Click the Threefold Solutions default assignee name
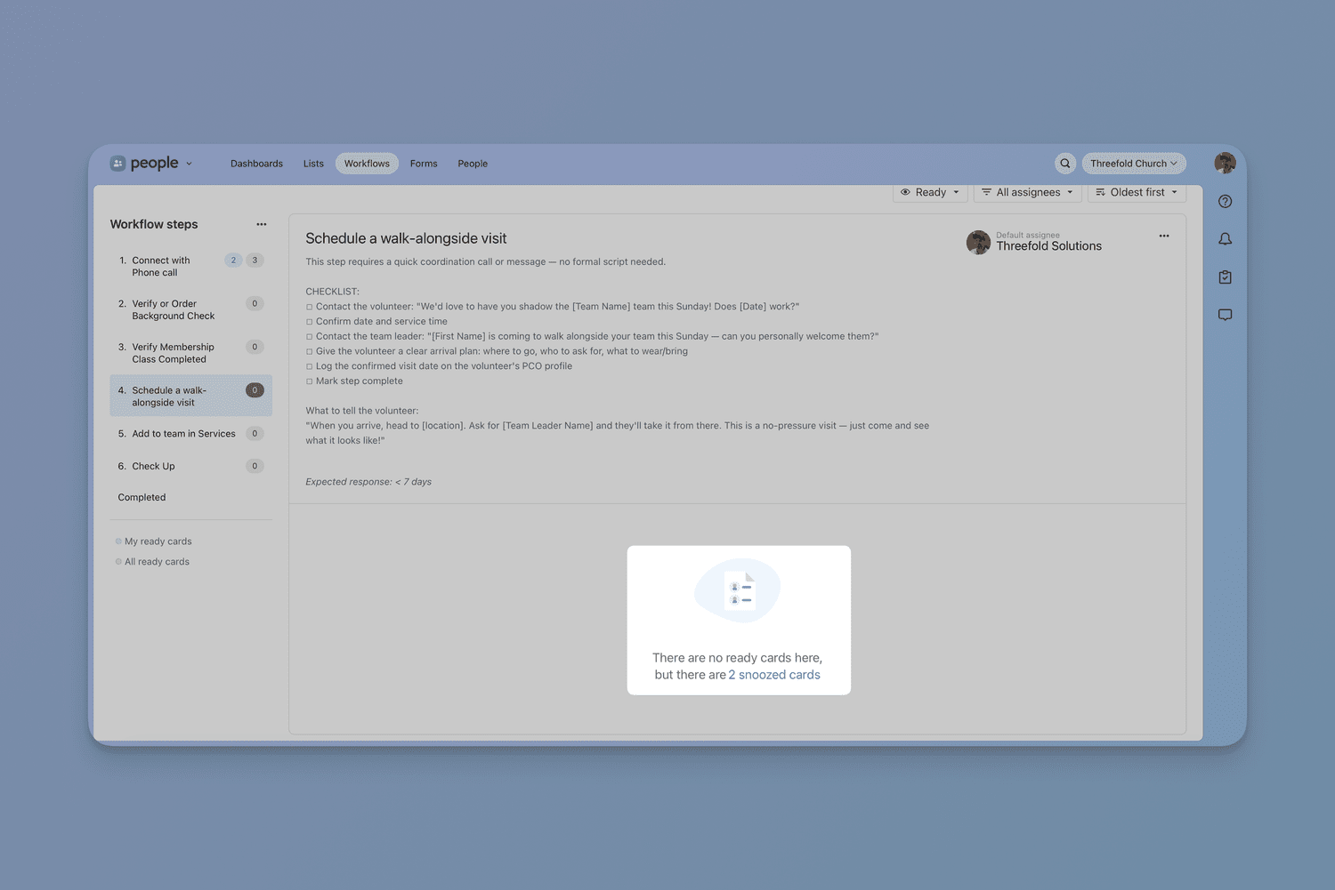The height and width of the screenshot is (890, 1335). click(x=1048, y=246)
